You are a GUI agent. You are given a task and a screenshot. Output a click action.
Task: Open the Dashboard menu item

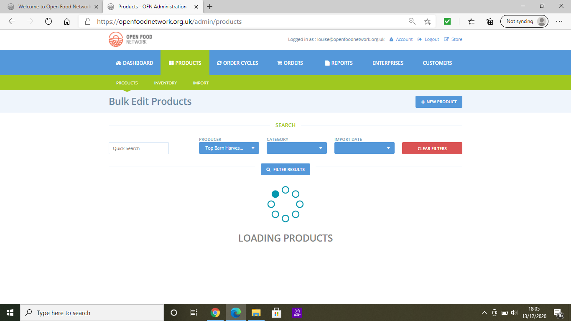pyautogui.click(x=135, y=63)
